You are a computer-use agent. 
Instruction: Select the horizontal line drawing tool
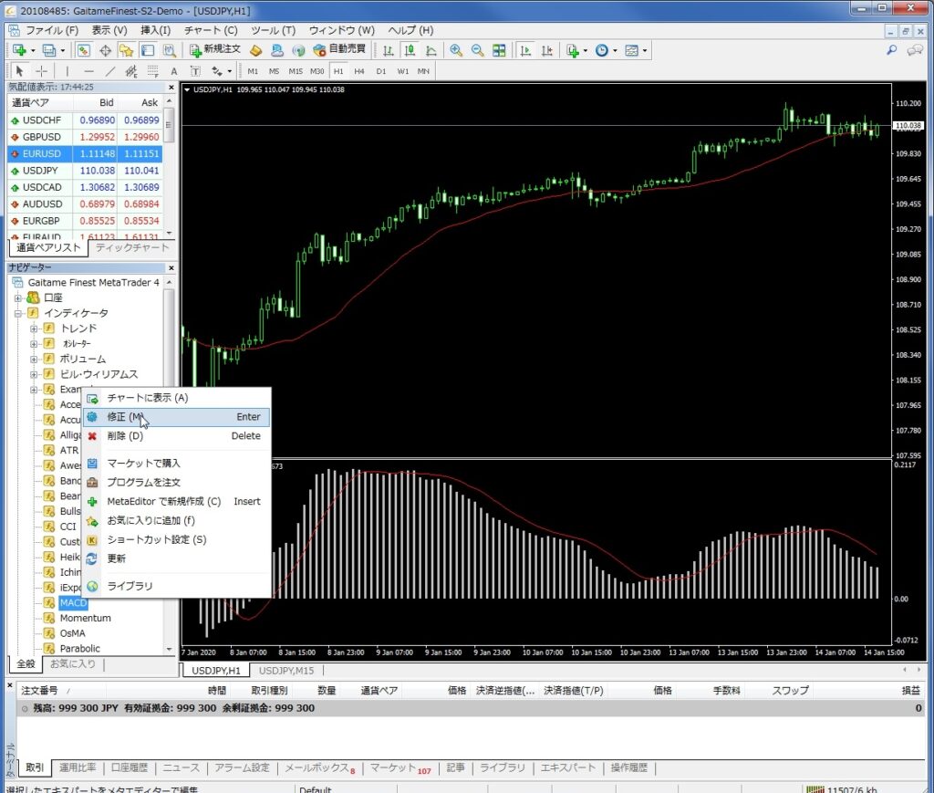[88, 71]
